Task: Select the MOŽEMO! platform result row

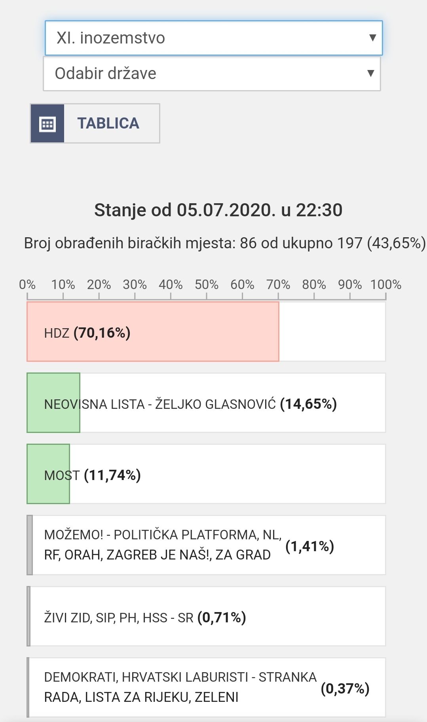Action: [x=206, y=545]
